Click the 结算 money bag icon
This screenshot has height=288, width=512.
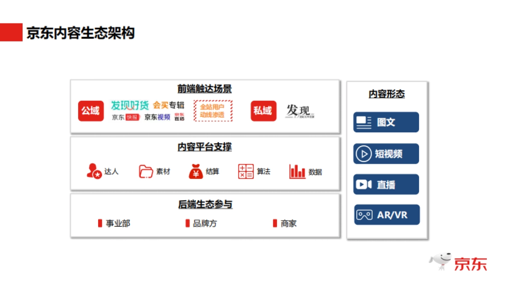tap(196, 172)
